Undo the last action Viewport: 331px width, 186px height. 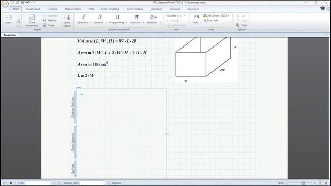pos(28,2)
